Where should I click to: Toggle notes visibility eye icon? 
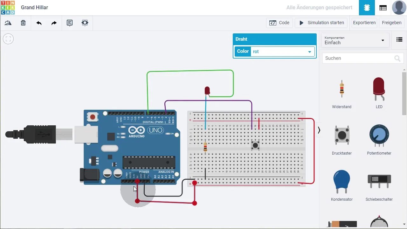tap(85, 23)
